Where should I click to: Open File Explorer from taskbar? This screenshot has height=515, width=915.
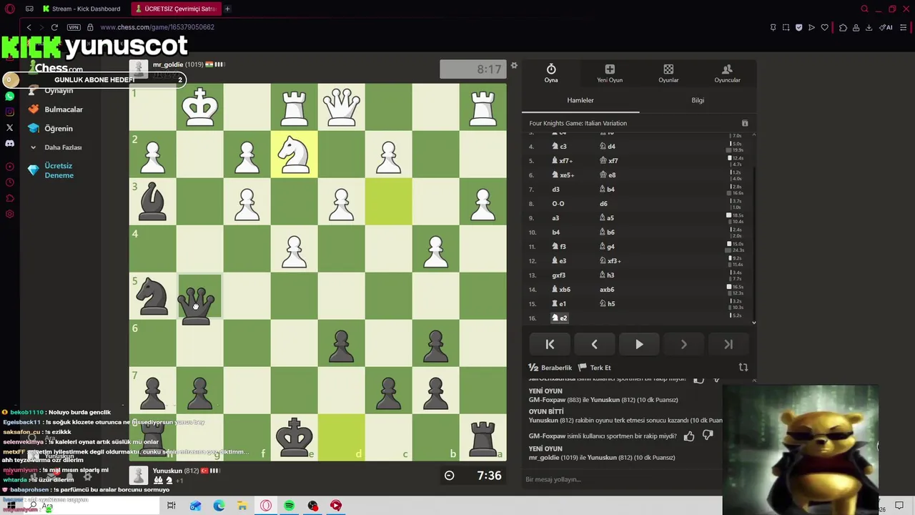tap(242, 506)
